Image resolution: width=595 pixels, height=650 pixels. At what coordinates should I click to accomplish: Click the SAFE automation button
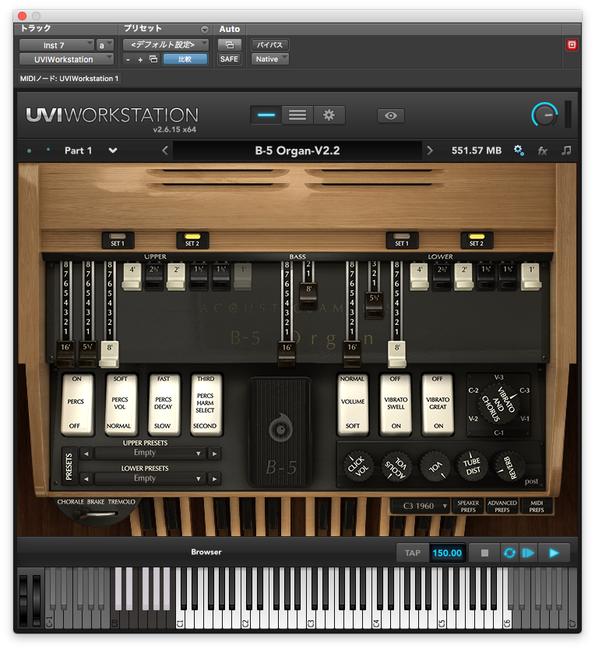point(229,59)
